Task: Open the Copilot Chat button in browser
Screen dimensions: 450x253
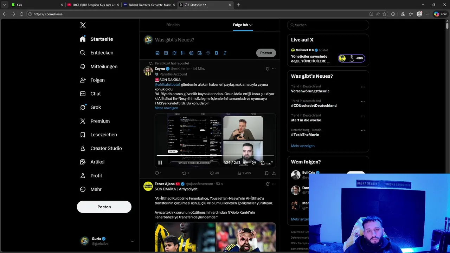Action: [x=441, y=14]
